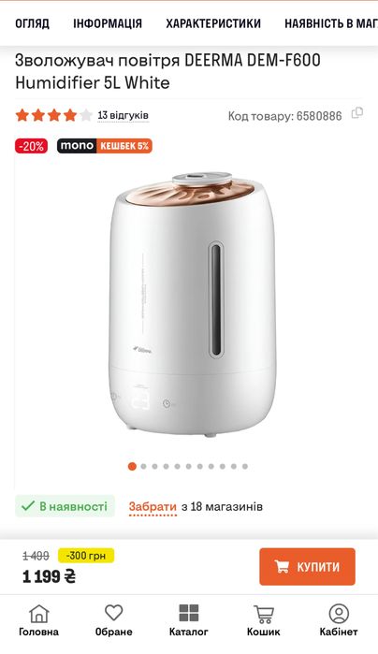Image resolution: width=378 pixels, height=654 pixels.
Task: Open Кошик cart icon
Action: [x=264, y=614]
